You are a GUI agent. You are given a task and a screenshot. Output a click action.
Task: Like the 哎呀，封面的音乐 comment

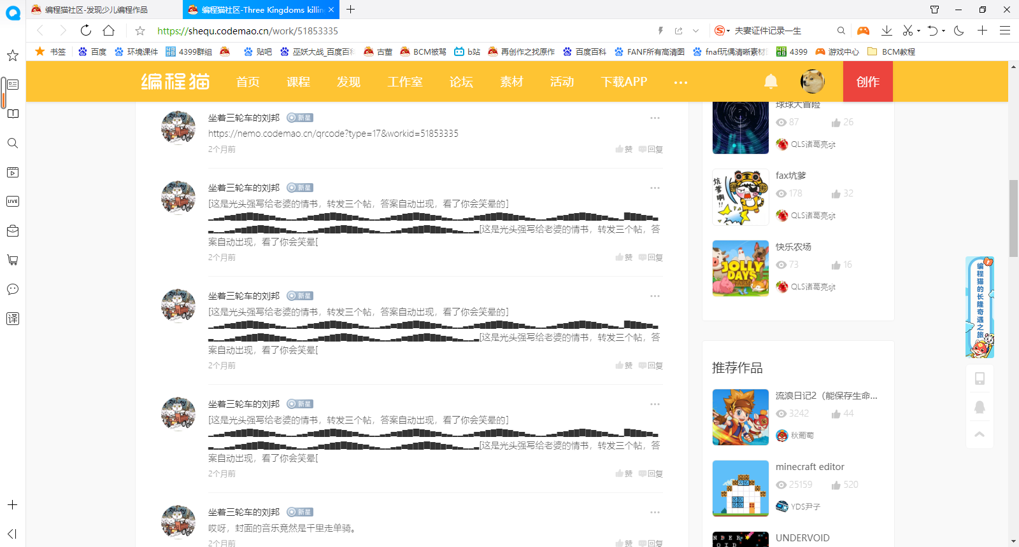click(x=624, y=543)
